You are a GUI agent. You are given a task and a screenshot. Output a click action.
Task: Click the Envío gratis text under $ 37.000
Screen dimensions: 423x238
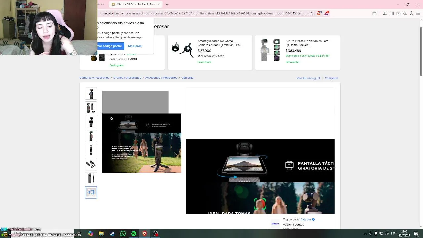pyautogui.click(x=204, y=62)
